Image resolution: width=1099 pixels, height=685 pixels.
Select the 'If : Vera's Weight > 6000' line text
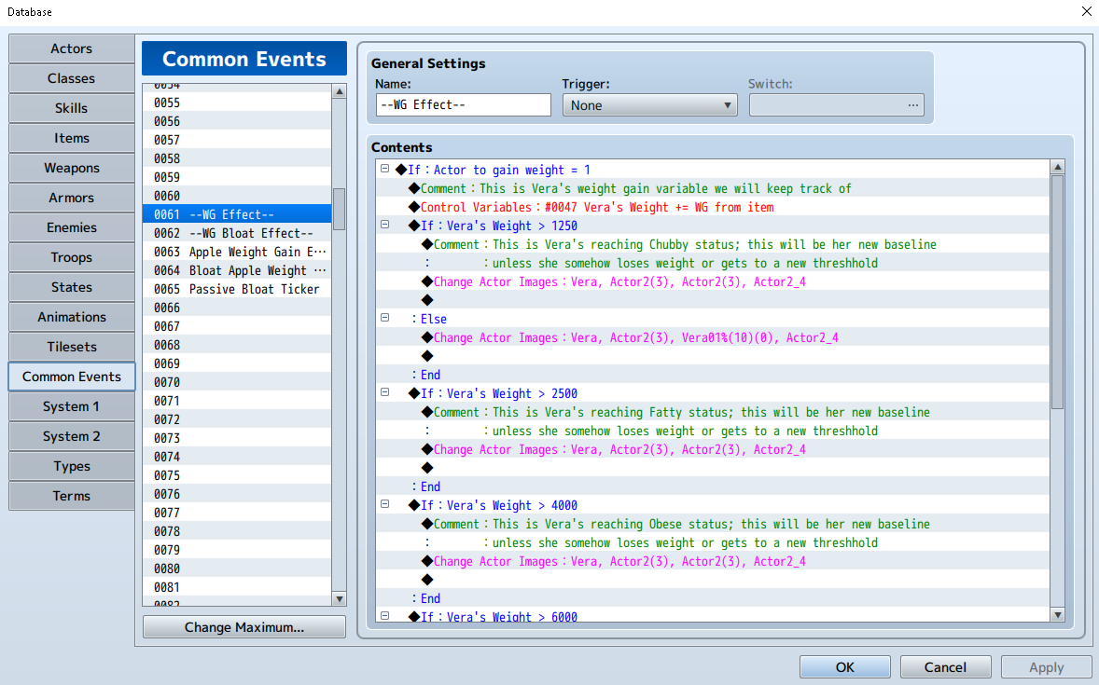pos(499,616)
